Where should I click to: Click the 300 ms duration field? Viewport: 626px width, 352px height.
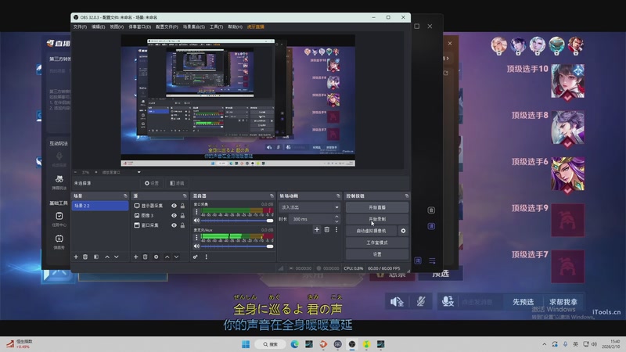[311, 219]
